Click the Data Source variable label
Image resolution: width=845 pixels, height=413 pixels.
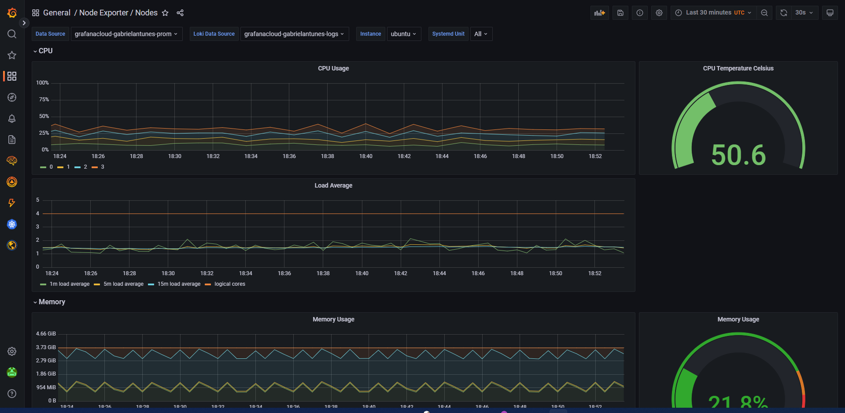click(50, 34)
